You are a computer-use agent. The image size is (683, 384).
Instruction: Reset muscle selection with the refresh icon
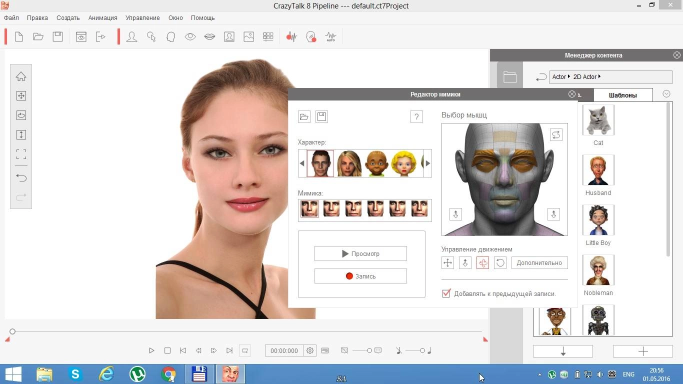pos(556,134)
